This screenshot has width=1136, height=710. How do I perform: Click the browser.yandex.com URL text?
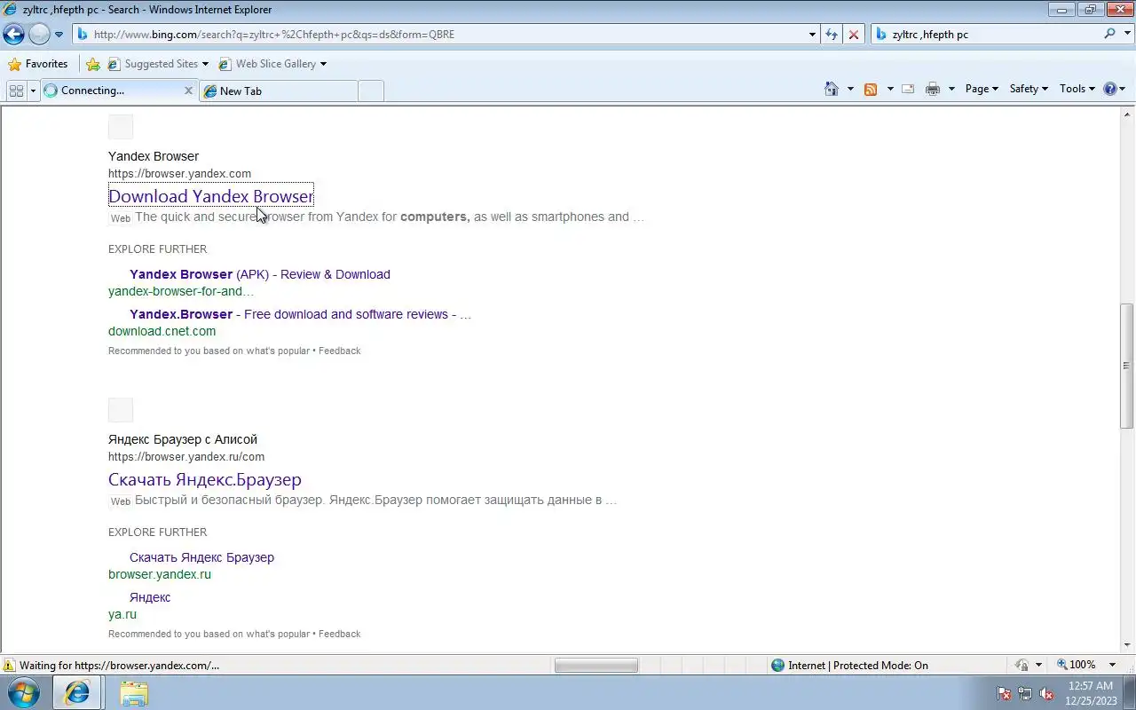point(179,173)
